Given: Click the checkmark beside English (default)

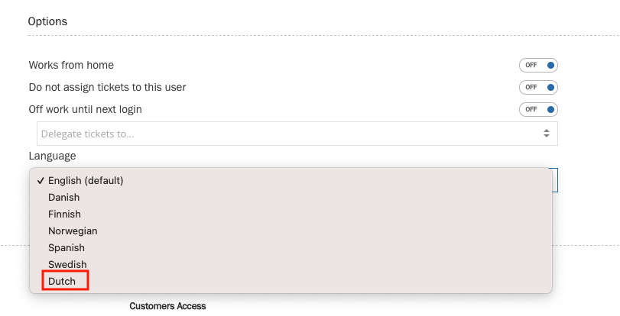Looking at the screenshot, I should [39, 181].
